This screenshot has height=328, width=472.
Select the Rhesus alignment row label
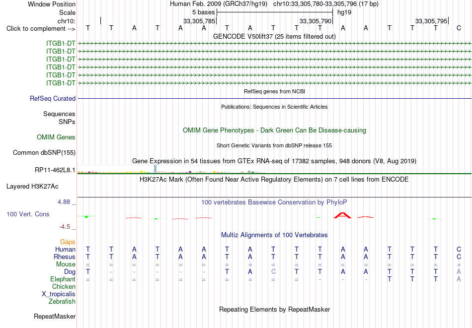[x=65, y=257]
